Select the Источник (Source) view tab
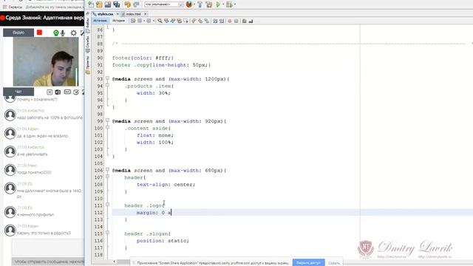The height and width of the screenshot is (266, 473). (x=100, y=21)
